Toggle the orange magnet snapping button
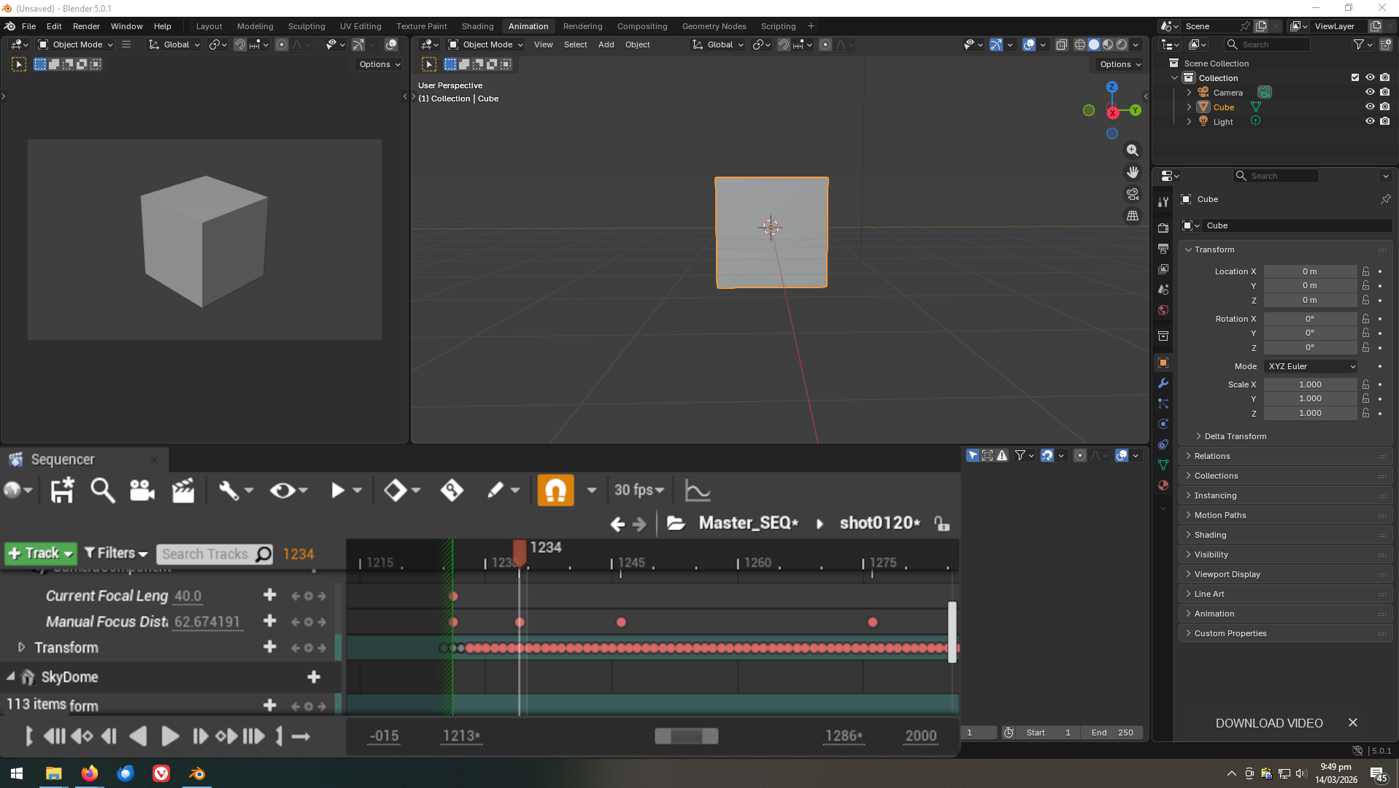This screenshot has height=788, width=1399. point(555,490)
